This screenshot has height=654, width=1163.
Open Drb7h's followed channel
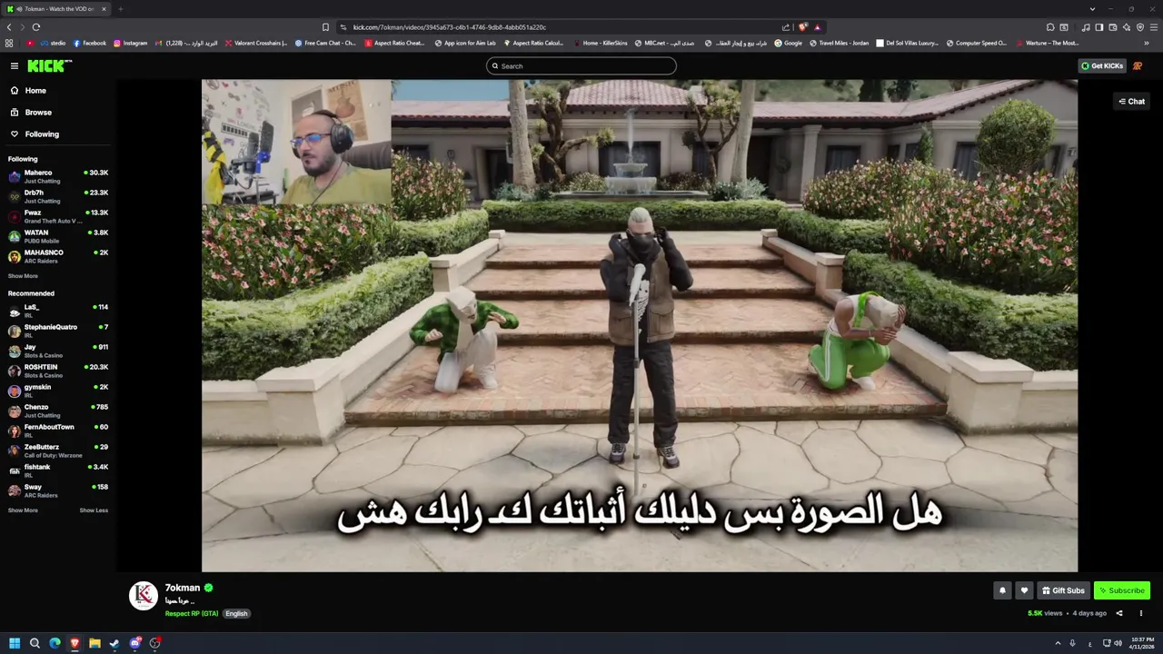tap(58, 196)
